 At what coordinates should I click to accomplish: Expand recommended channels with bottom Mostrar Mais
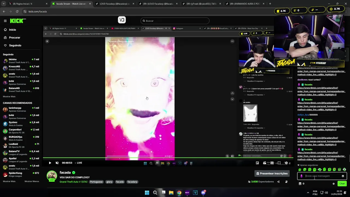9,181
